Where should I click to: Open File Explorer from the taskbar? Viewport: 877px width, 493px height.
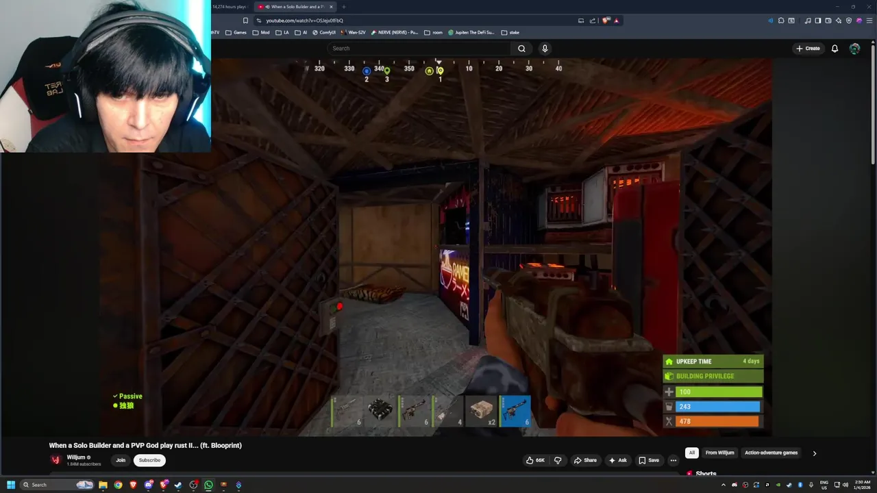pyautogui.click(x=103, y=485)
